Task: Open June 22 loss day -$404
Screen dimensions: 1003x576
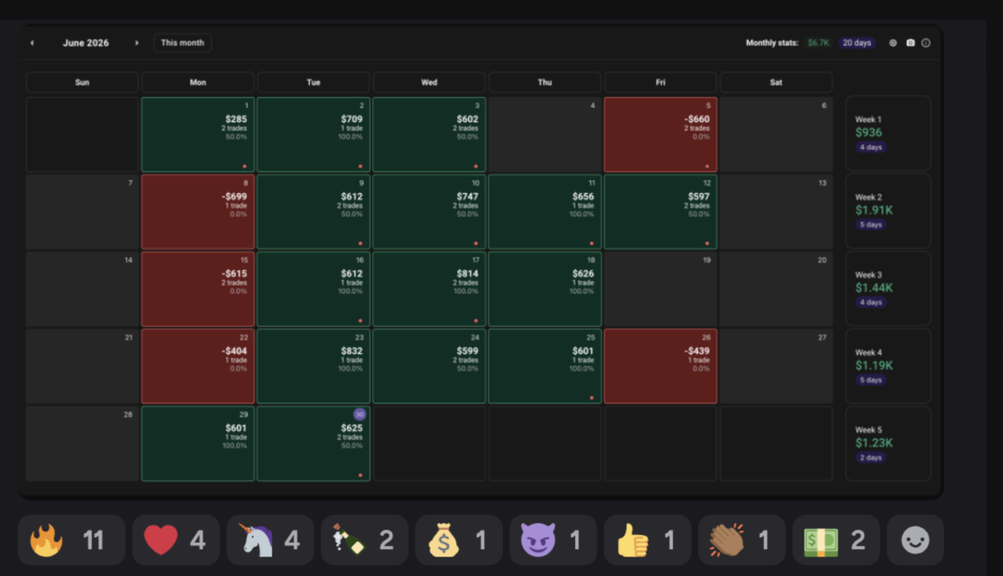Action: pyautogui.click(x=198, y=367)
